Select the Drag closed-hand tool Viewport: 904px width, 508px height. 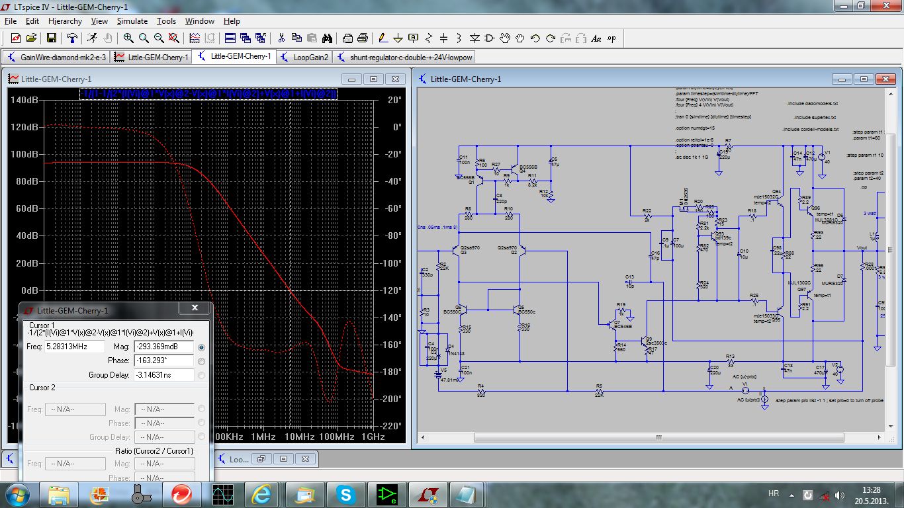521,38
